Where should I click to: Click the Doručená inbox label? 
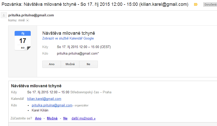[210, 5]
